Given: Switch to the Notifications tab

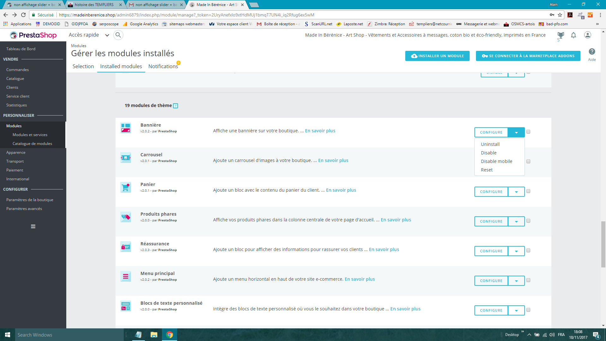Looking at the screenshot, I should (163, 66).
